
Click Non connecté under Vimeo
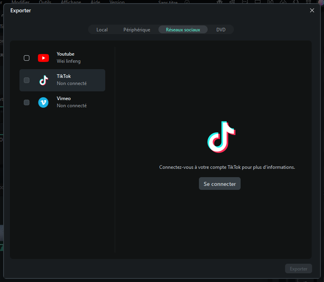tap(72, 106)
